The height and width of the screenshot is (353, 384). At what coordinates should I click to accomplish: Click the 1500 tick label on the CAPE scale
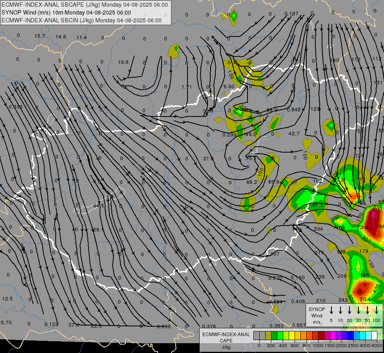point(330,346)
